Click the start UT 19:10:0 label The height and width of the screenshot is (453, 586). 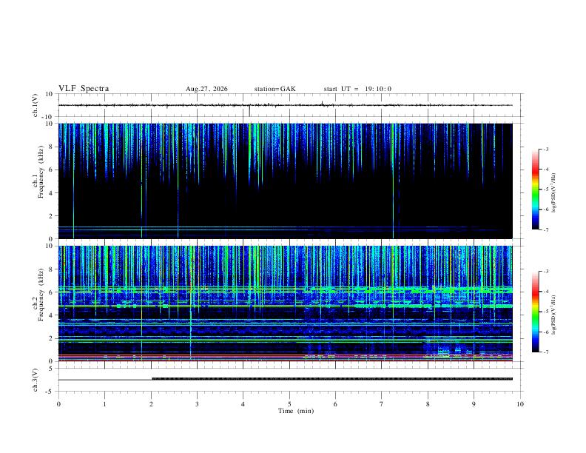click(x=357, y=89)
